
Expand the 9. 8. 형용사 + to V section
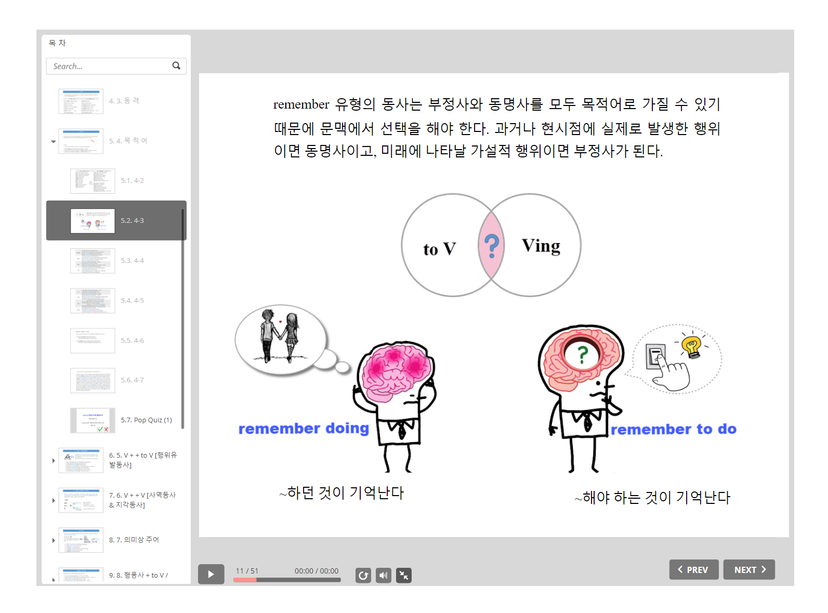click(53, 579)
